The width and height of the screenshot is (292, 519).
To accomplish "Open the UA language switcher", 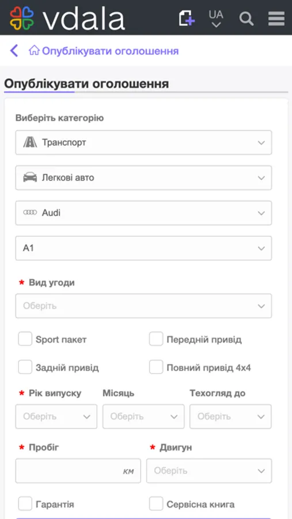I will 216,18.
